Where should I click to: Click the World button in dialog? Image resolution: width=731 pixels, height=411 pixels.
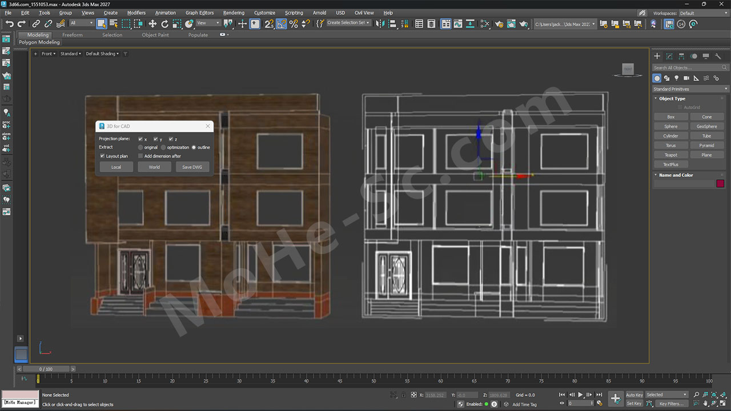[154, 167]
